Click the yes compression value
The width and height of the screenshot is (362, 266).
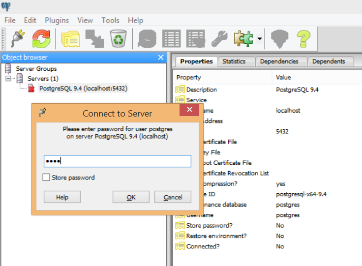coord(280,184)
